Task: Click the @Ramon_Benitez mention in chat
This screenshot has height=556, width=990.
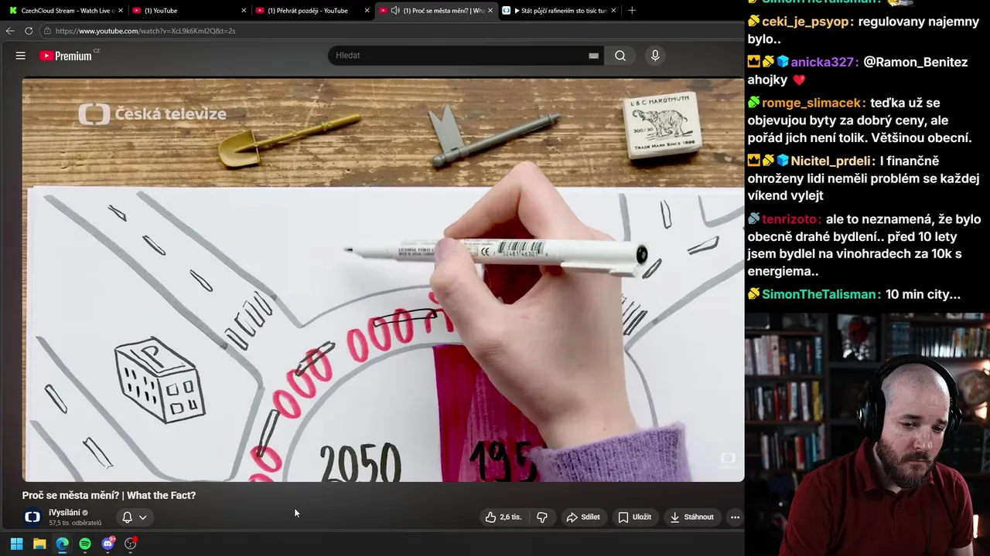Action: (915, 63)
